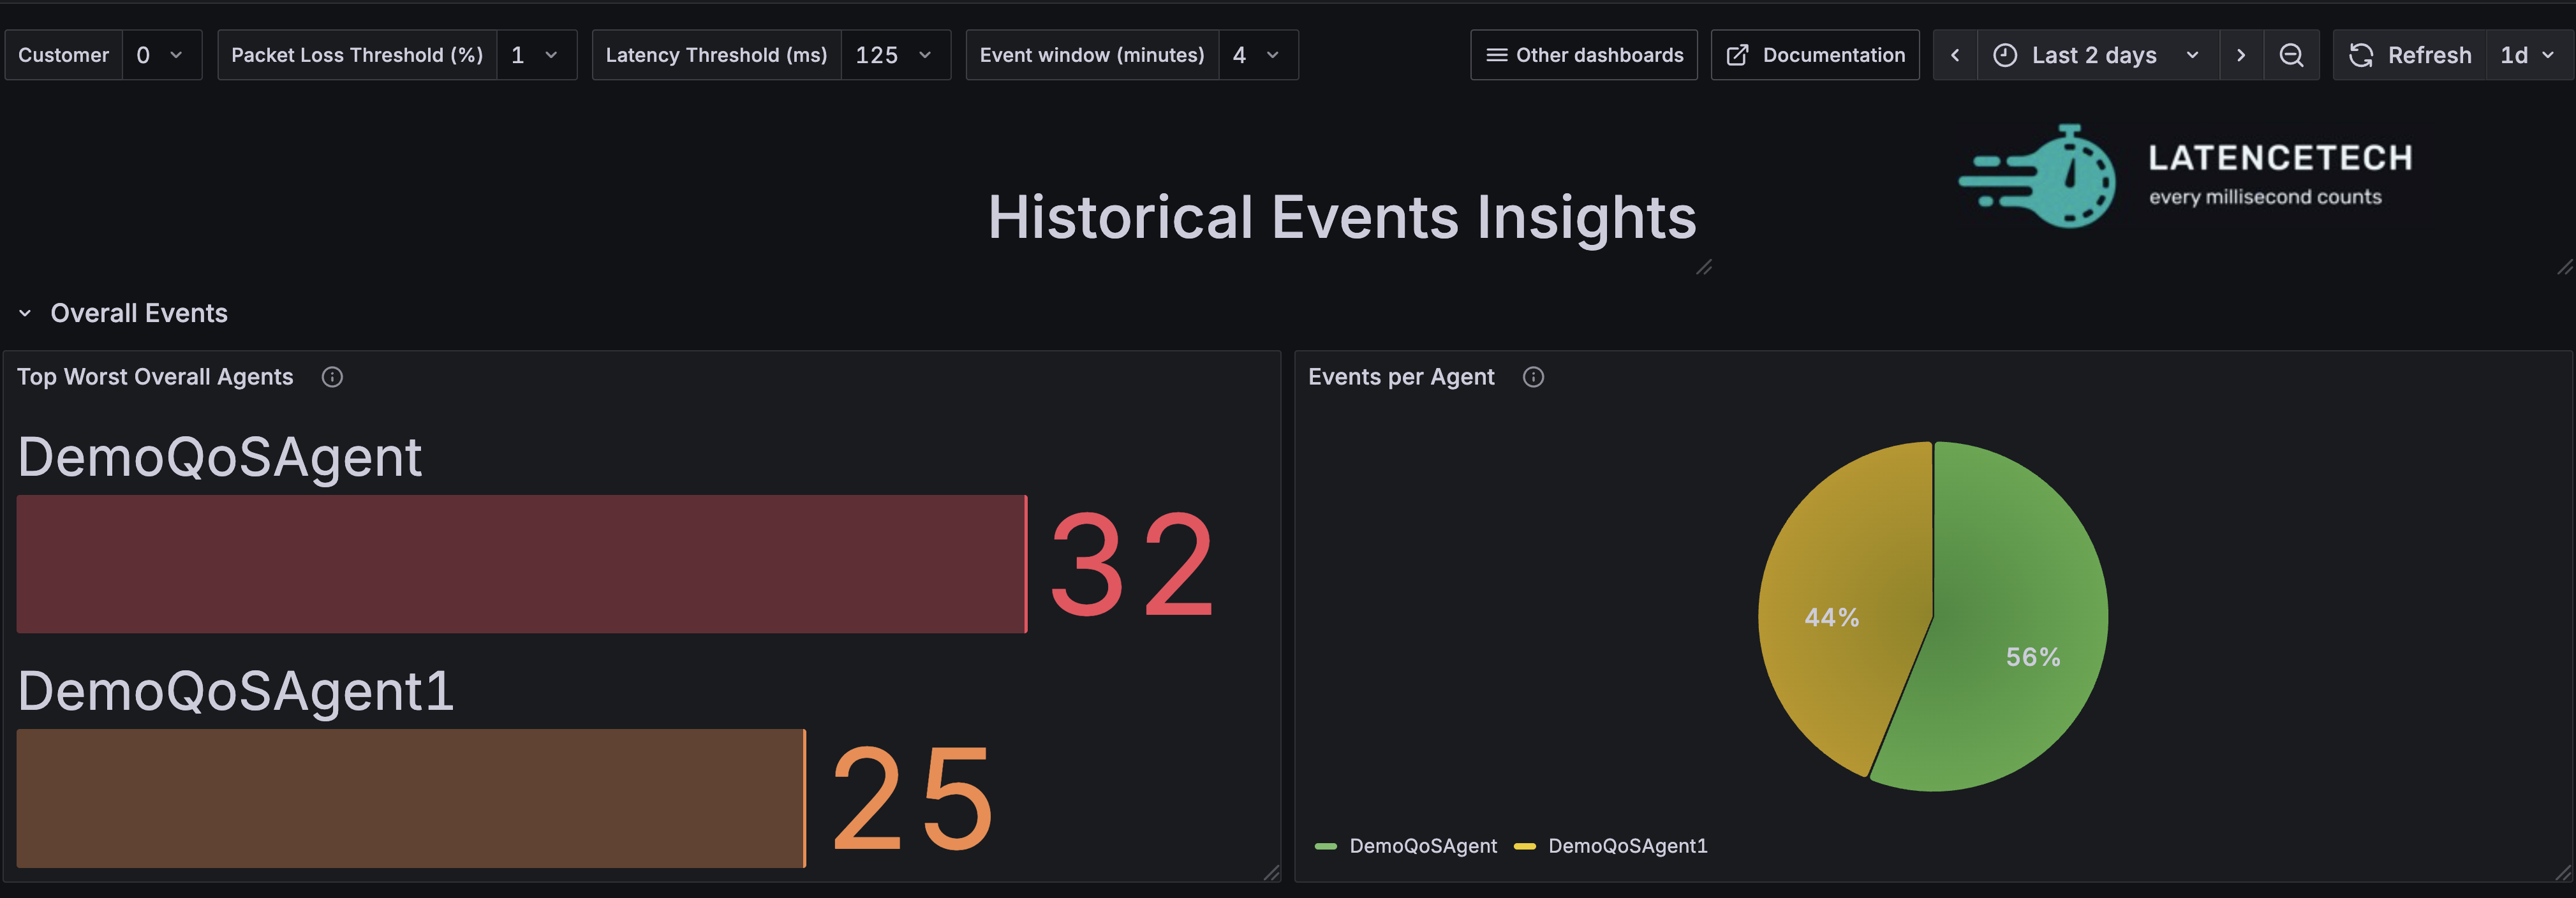Click the green DemoQoSAgent legend color swatch

[1326, 846]
